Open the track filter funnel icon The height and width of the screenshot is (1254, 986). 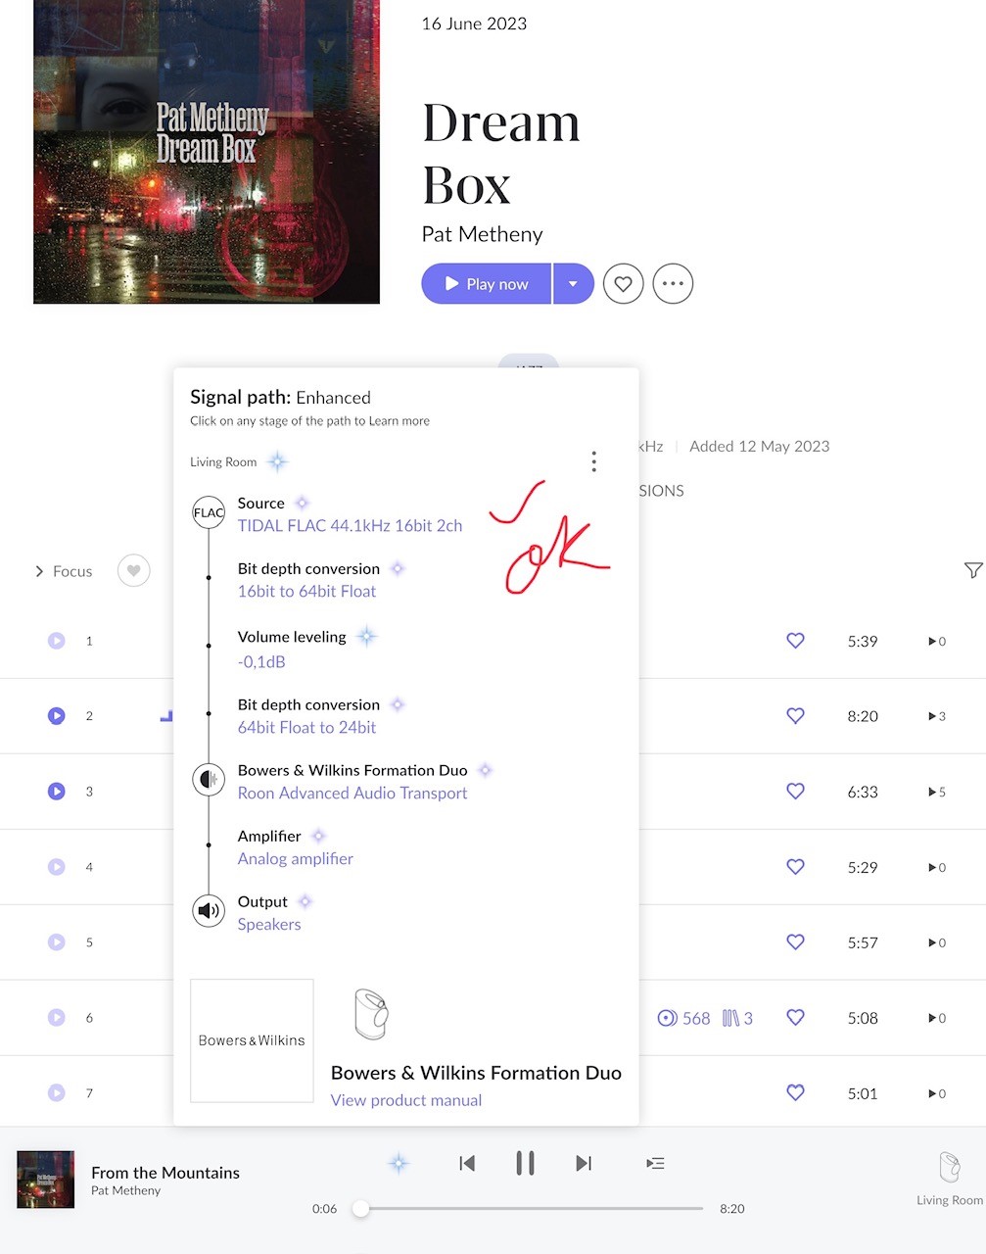[x=973, y=570]
